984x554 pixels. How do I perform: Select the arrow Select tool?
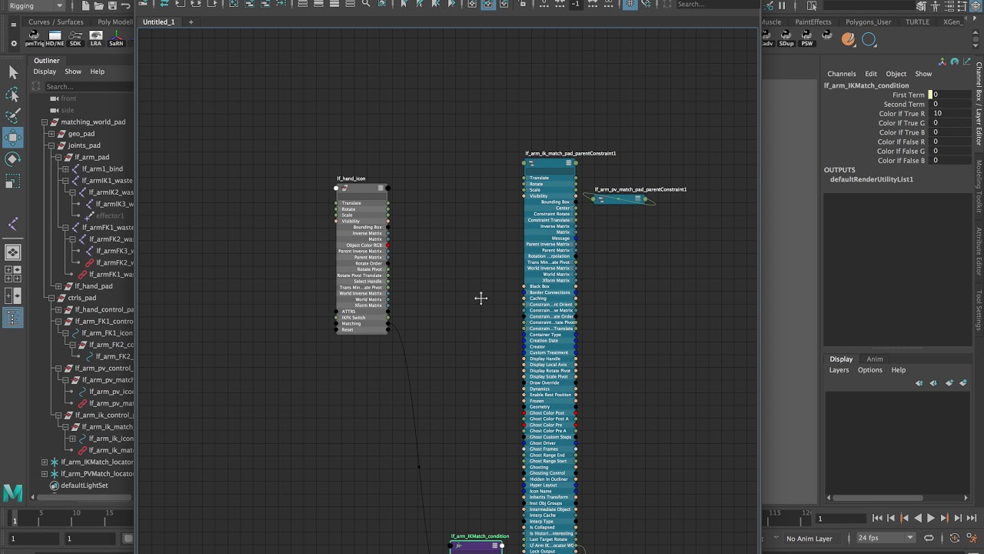(13, 72)
